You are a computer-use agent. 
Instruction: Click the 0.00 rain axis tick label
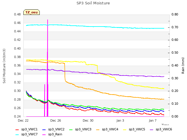pyautogui.click(x=175, y=116)
